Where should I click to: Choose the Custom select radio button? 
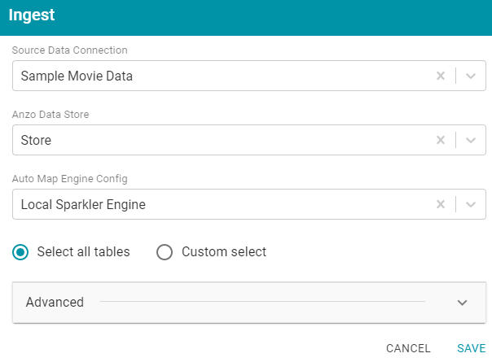165,252
